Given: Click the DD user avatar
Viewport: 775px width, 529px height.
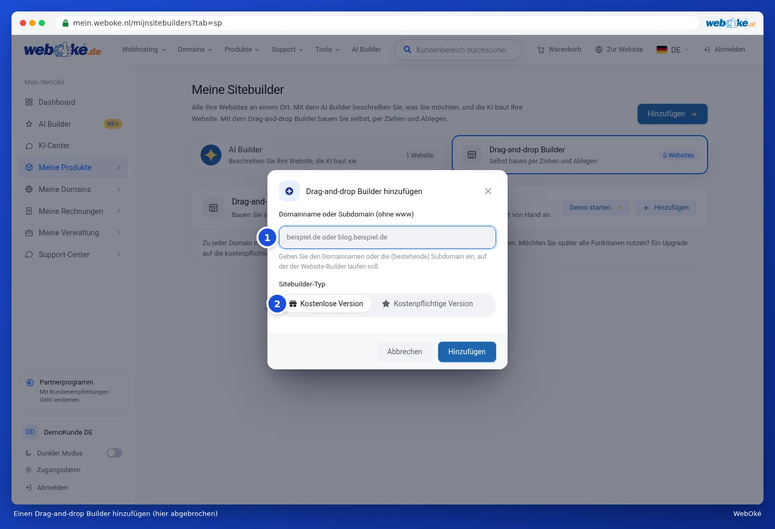Looking at the screenshot, I should coord(30,432).
